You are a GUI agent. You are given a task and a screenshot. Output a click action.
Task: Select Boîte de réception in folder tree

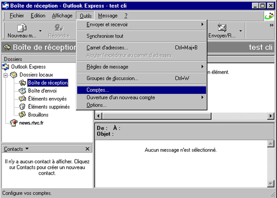point(48,83)
